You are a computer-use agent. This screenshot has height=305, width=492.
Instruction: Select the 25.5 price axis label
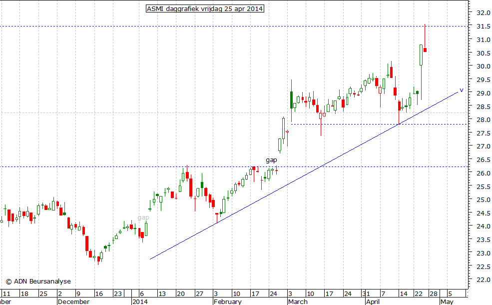[x=483, y=186]
